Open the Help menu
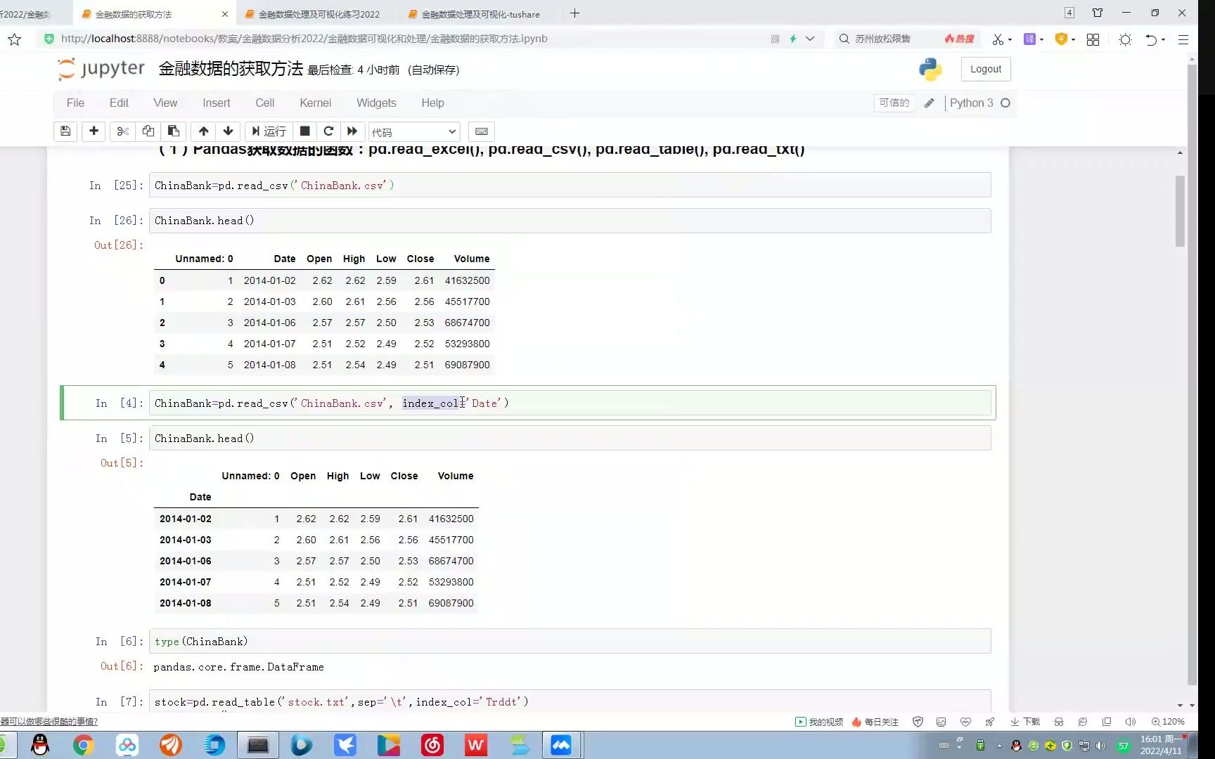 [x=432, y=103]
